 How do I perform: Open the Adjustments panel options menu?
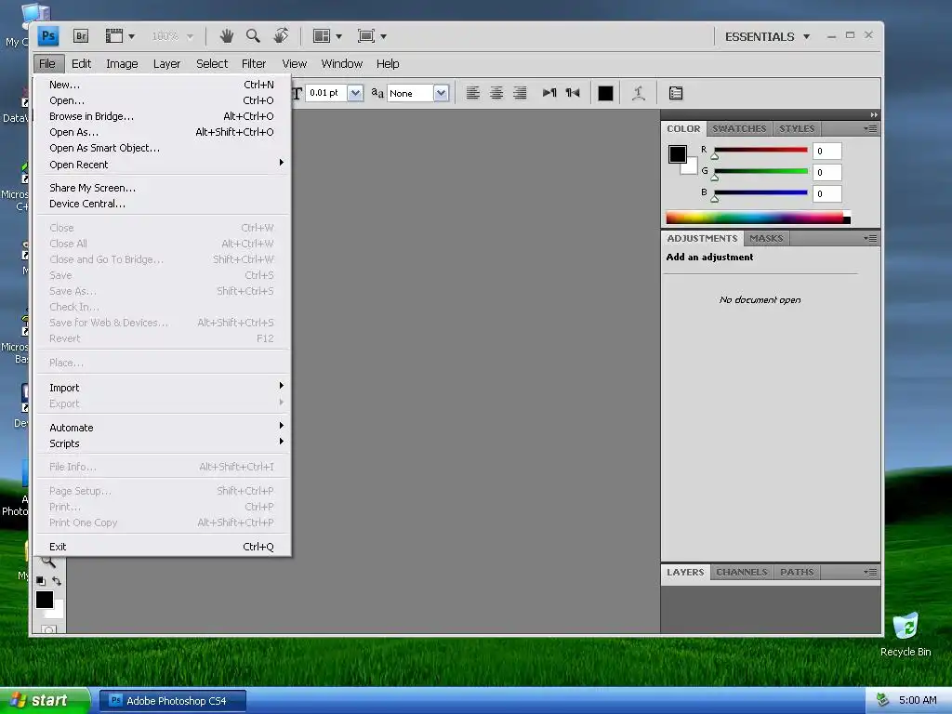pos(870,239)
